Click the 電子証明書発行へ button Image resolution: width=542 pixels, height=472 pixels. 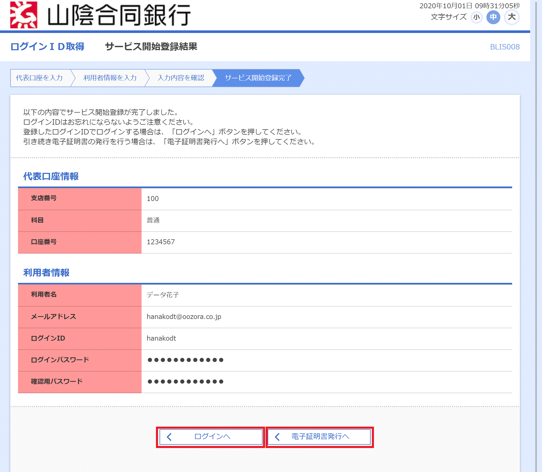(x=319, y=437)
